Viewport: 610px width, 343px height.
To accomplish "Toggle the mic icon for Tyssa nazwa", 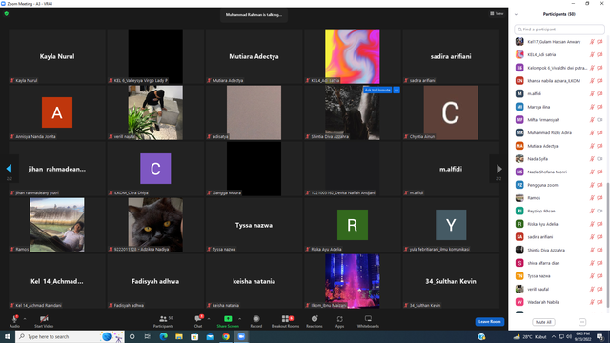I will pyautogui.click(x=592, y=276).
